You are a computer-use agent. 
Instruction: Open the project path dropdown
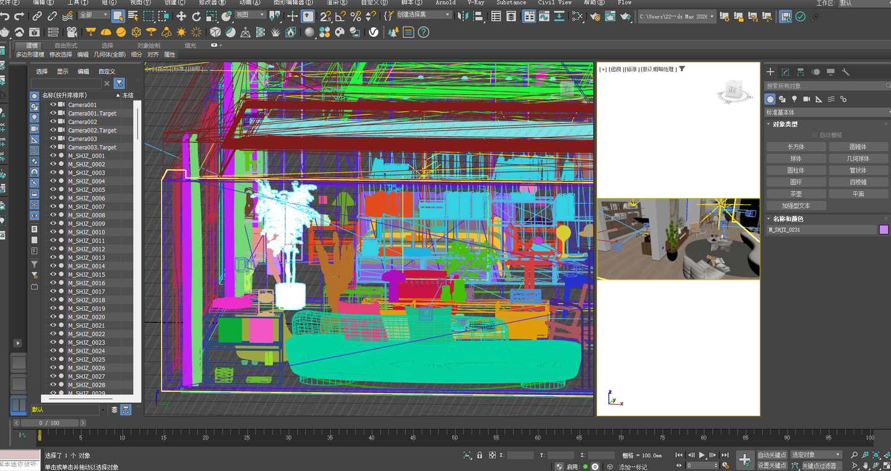(x=677, y=17)
